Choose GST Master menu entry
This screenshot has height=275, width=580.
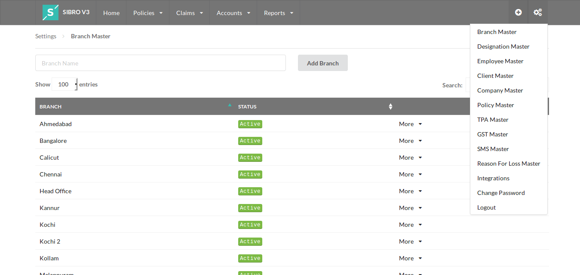pyautogui.click(x=492, y=134)
